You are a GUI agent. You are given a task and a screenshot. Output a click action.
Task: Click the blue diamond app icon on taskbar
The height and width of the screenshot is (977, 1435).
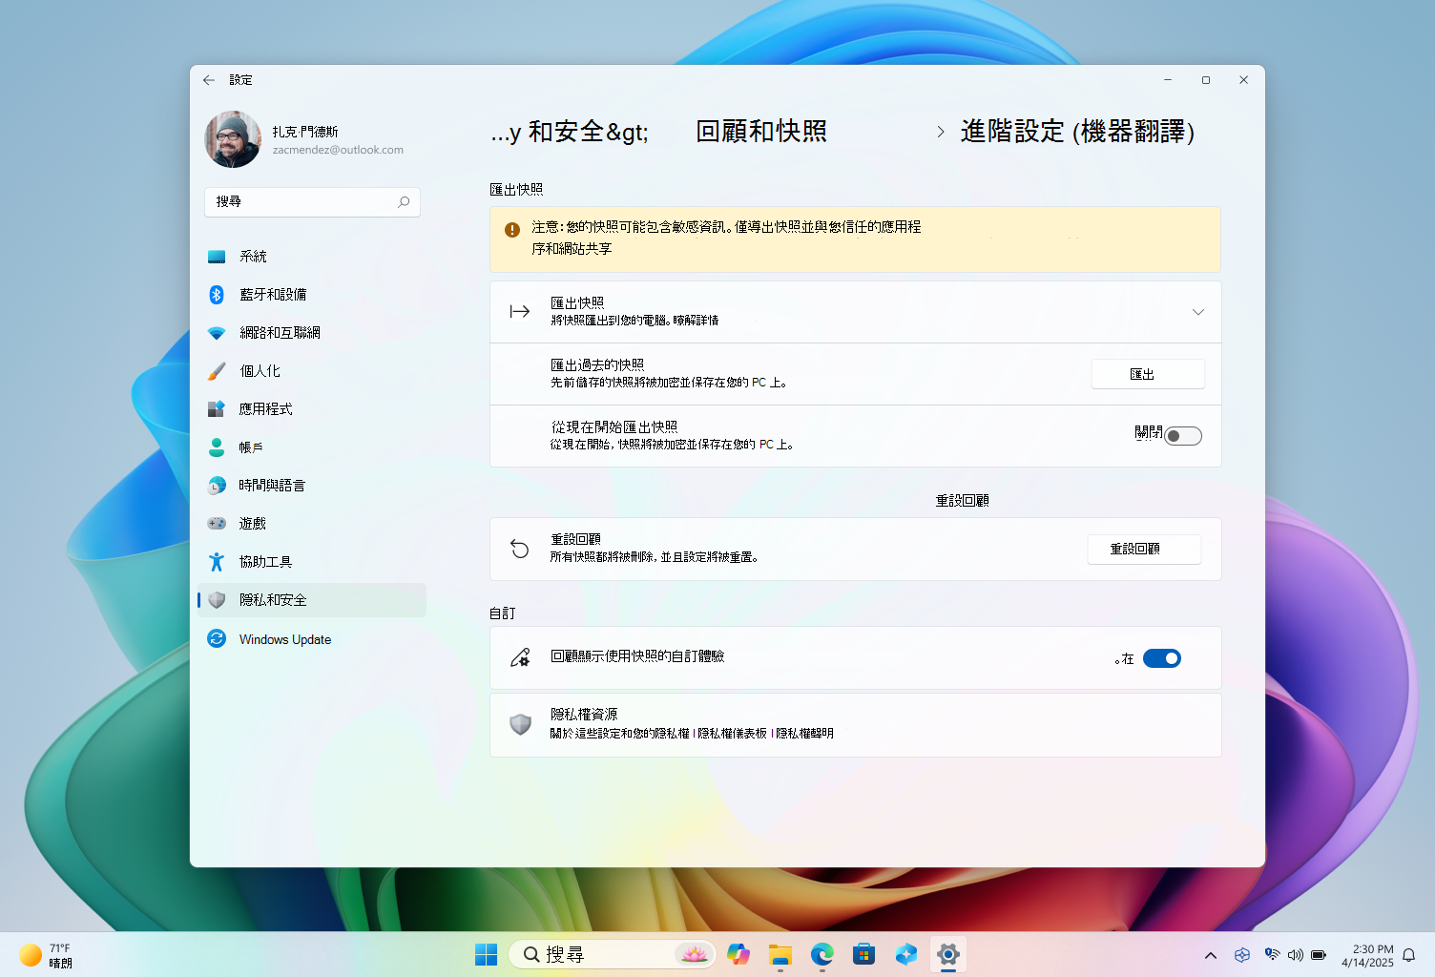tap(906, 954)
